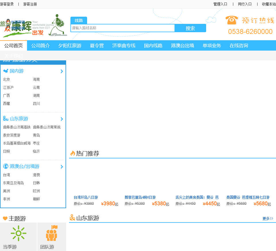Open 长岛蓬莱烟台威海 route
Image resolution: width=276 pixels, height=251 pixels.
click(17, 143)
